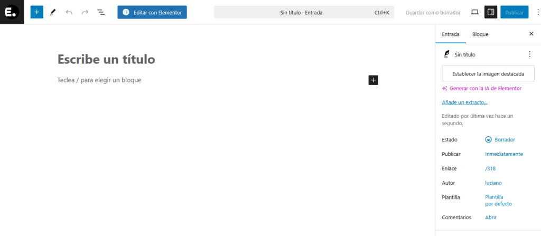This screenshot has width=541, height=236.
Task: Open the Borrador status dropdown
Action: [500, 139]
